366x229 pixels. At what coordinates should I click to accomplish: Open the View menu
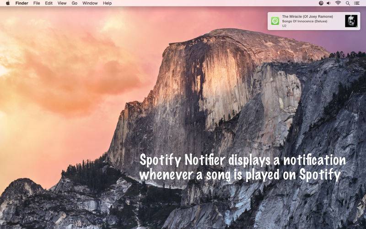(x=62, y=3)
